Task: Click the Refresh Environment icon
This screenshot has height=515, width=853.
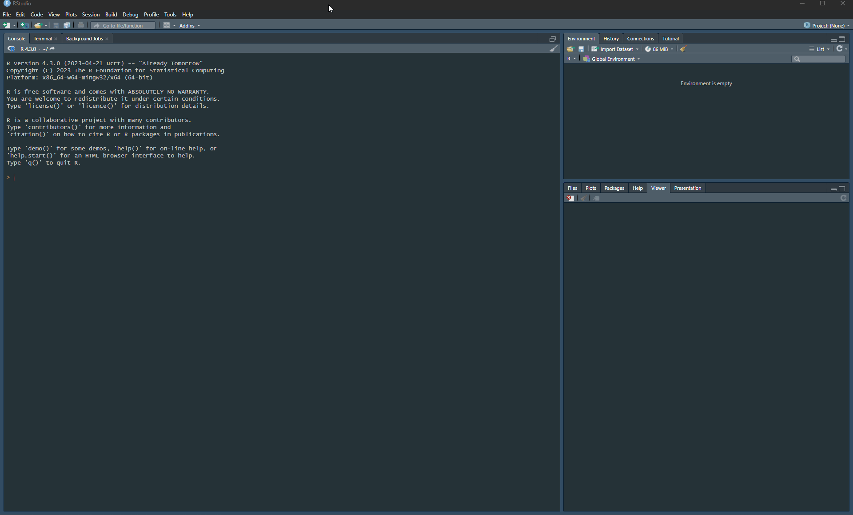Action: [839, 49]
